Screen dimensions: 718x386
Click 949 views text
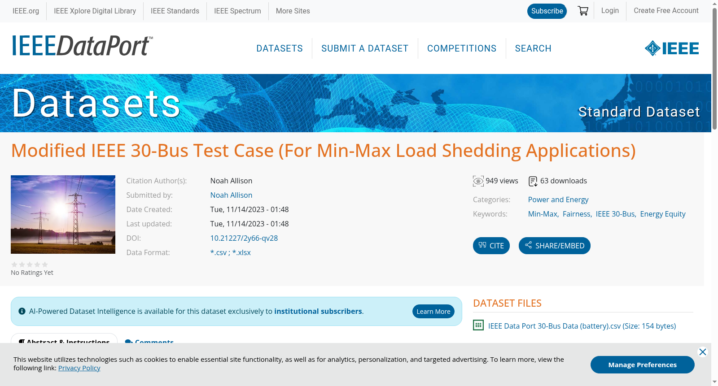tap(502, 181)
